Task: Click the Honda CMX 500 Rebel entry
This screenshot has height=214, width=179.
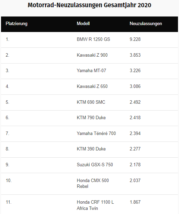Action: click(x=93, y=183)
